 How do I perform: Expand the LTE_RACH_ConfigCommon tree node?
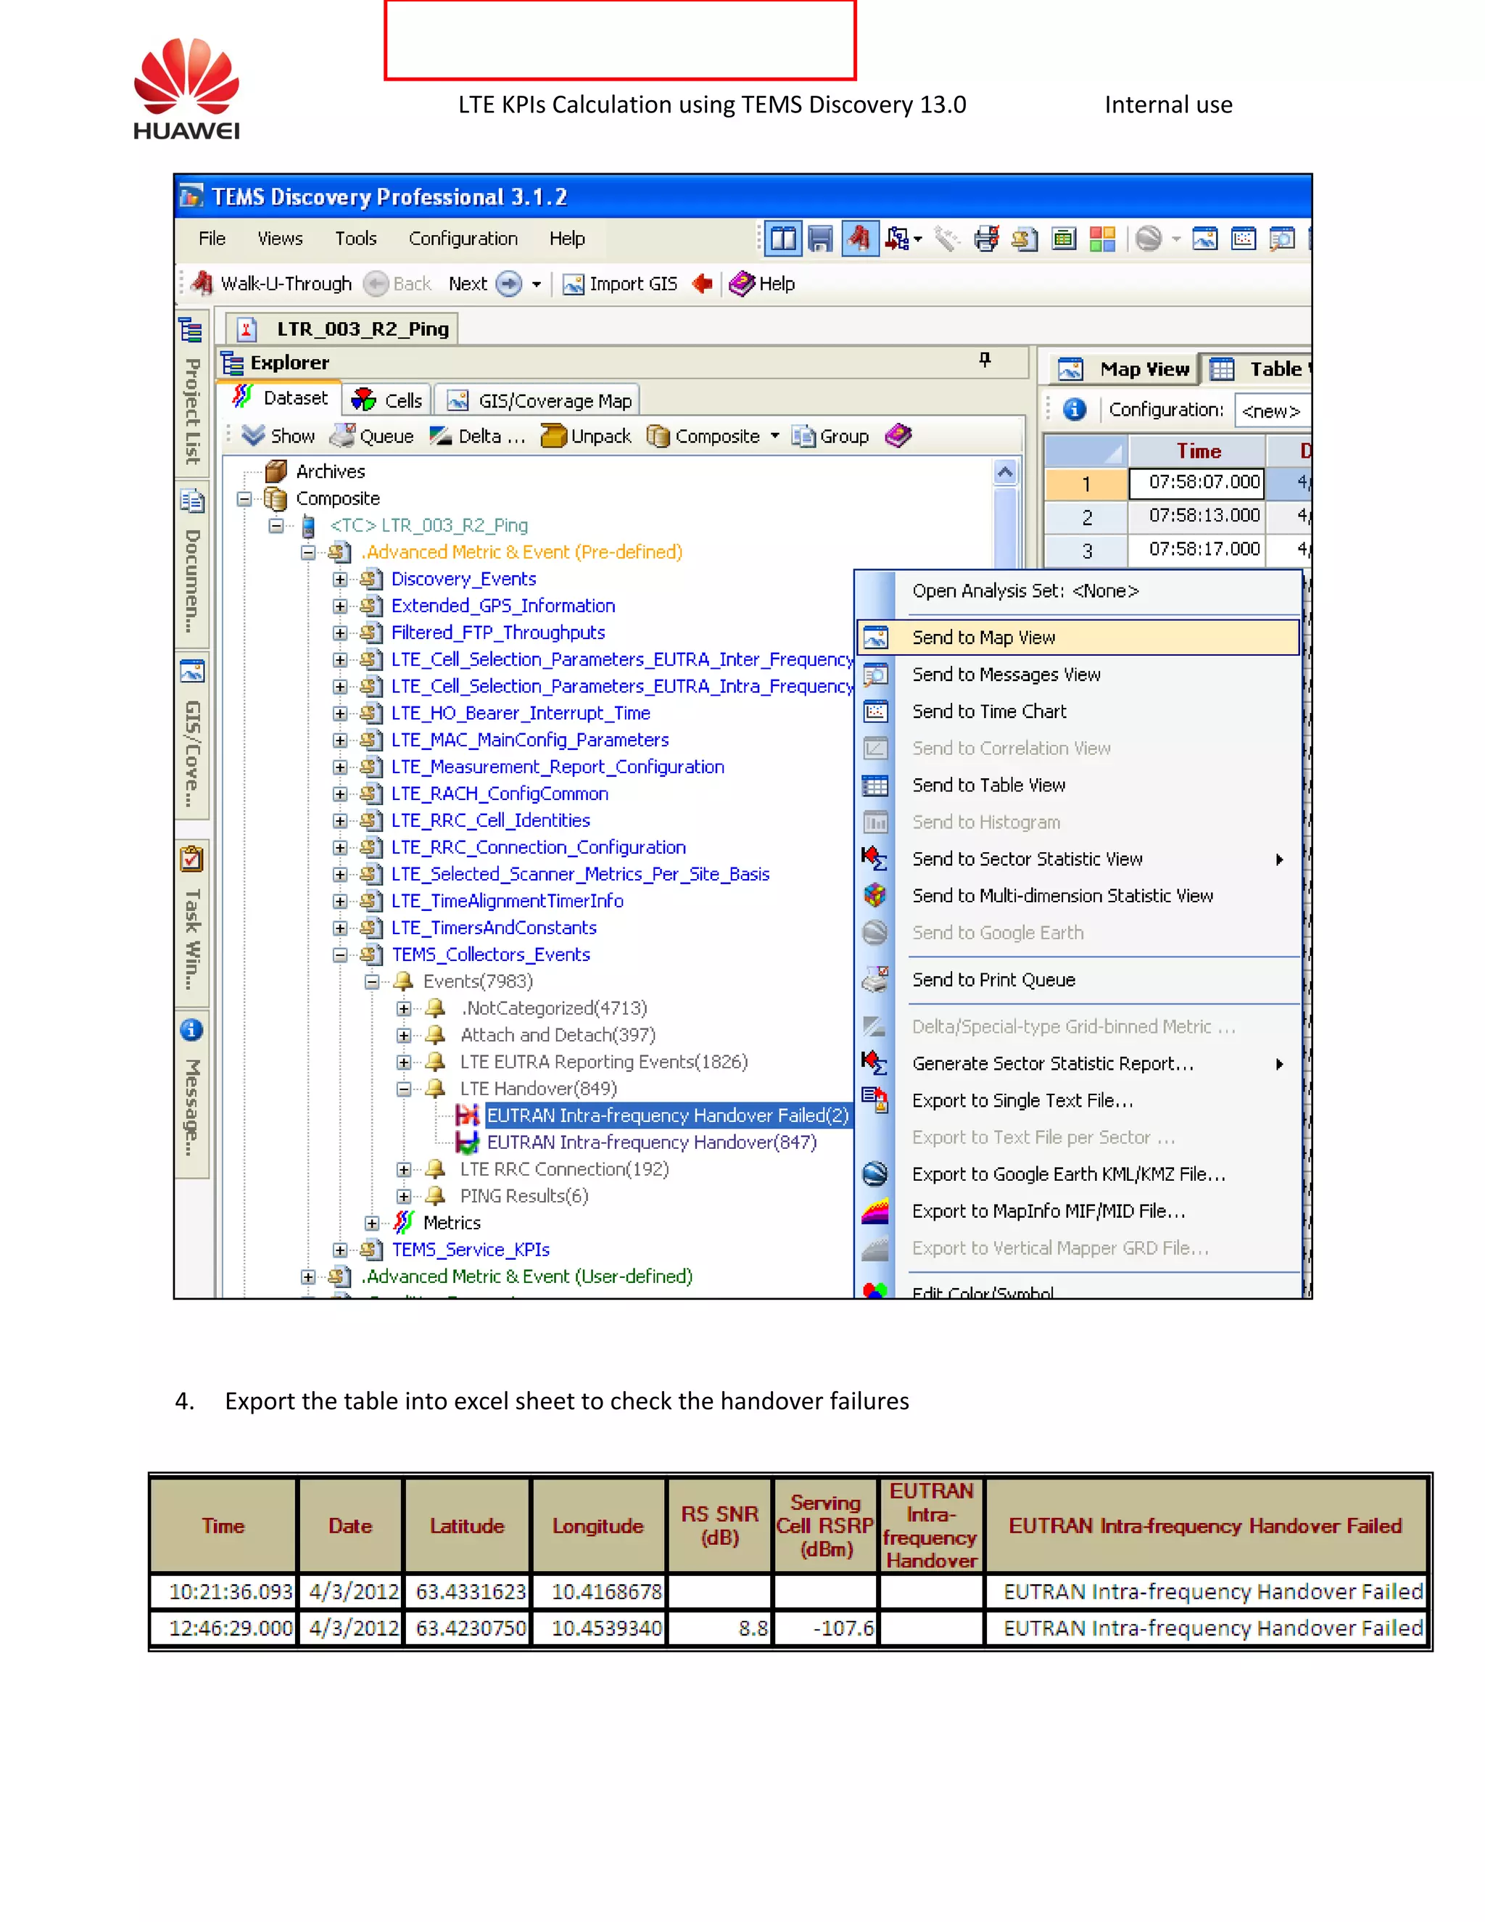coord(339,793)
